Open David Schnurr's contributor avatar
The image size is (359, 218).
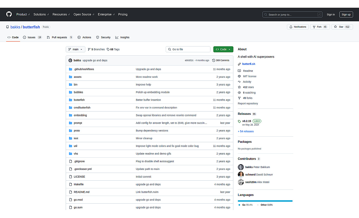coord(241,175)
